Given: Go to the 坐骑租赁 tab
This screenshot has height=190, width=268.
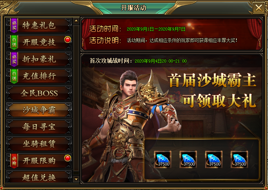Looking at the screenshot, I should coord(39,144).
